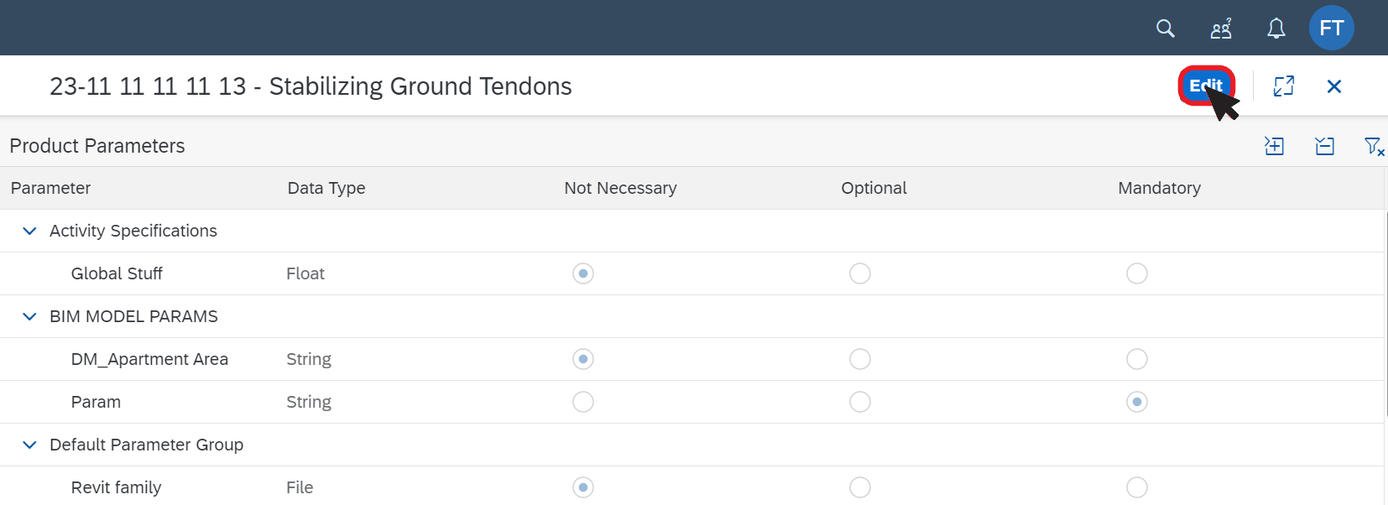Clear table filters icon

(x=1374, y=146)
